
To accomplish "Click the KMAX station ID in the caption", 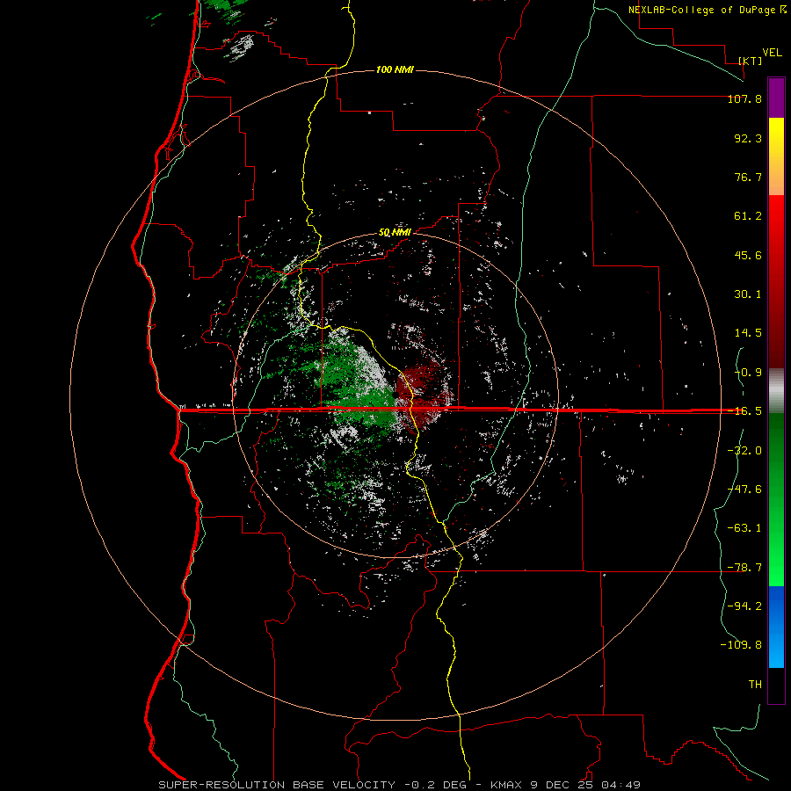I will pyautogui.click(x=505, y=785).
